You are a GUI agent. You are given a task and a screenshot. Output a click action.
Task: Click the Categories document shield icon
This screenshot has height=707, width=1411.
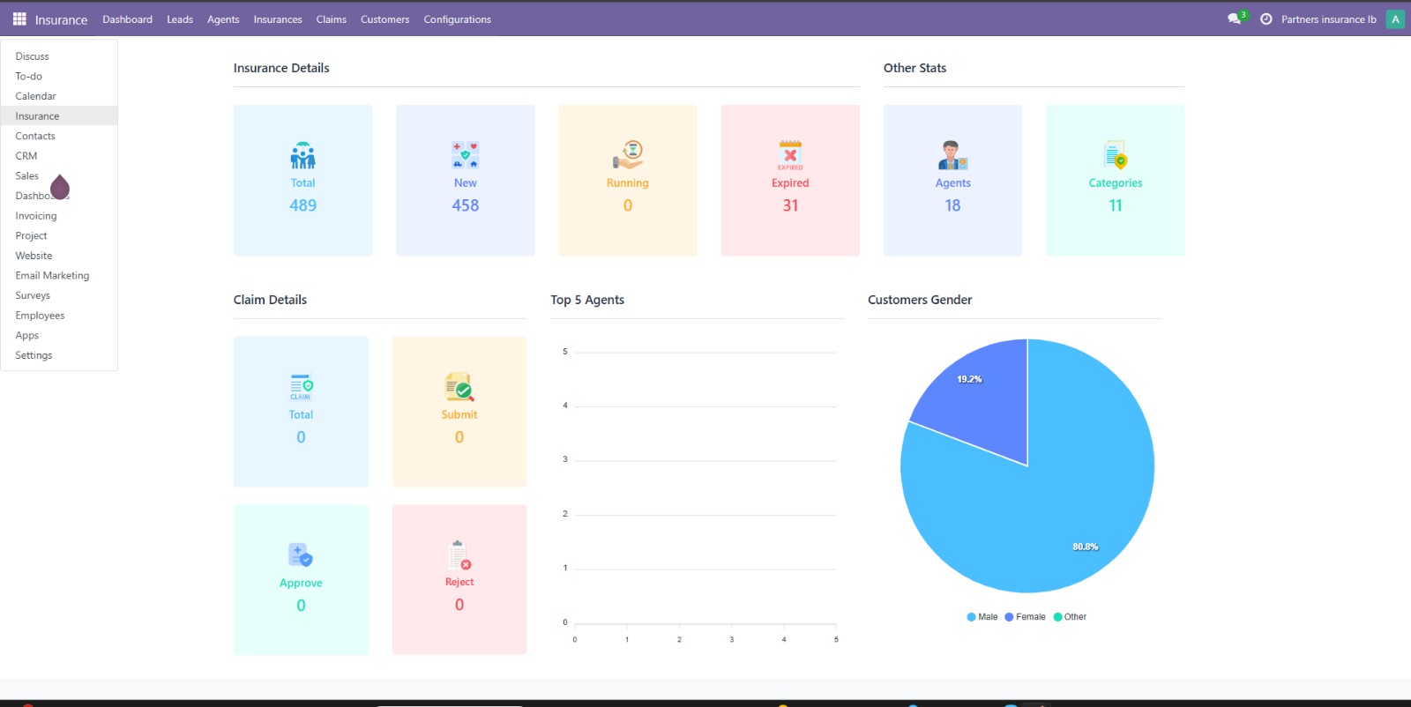coord(1116,155)
